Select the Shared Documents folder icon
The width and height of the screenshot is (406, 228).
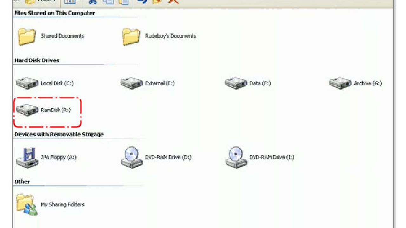pyautogui.click(x=27, y=36)
